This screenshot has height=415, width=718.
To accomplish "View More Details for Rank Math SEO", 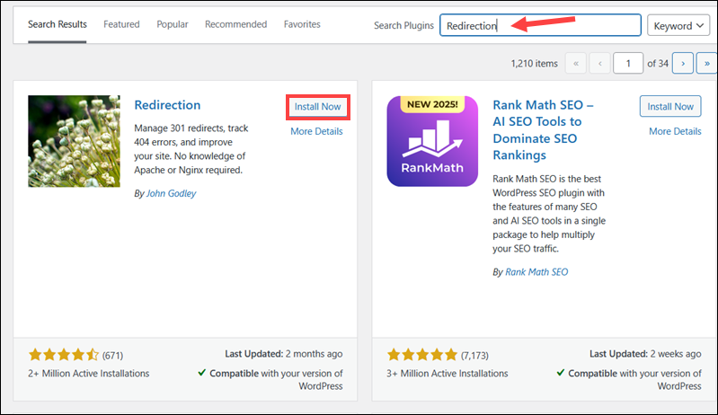I will (675, 131).
